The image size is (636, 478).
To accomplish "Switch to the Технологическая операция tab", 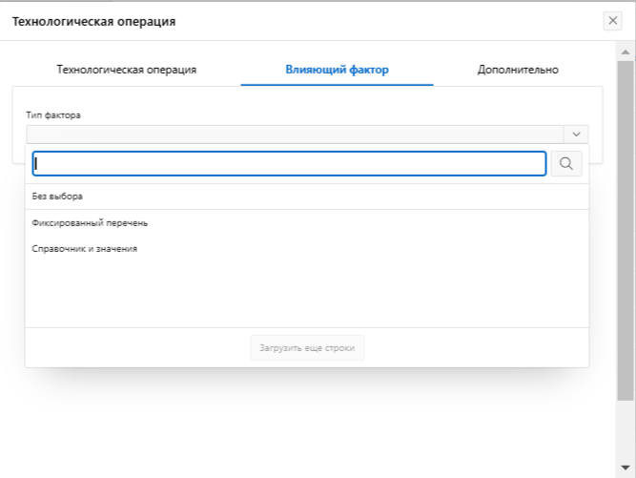I will (x=127, y=70).
